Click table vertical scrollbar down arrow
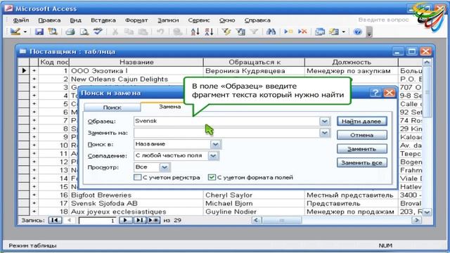450x253 pixels. 427,212
